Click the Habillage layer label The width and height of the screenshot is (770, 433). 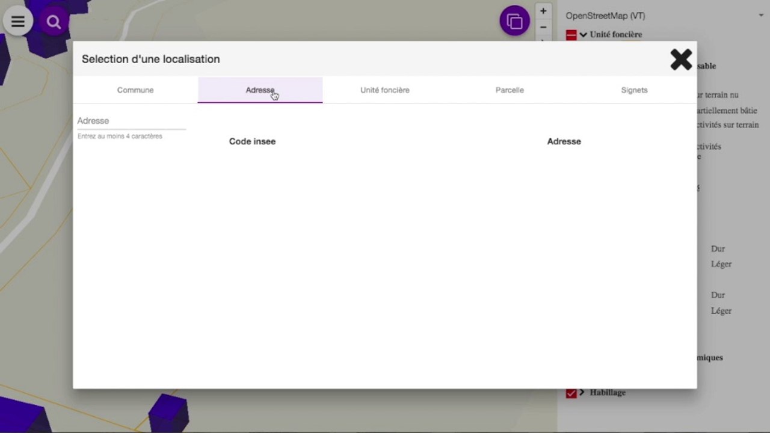(x=608, y=392)
